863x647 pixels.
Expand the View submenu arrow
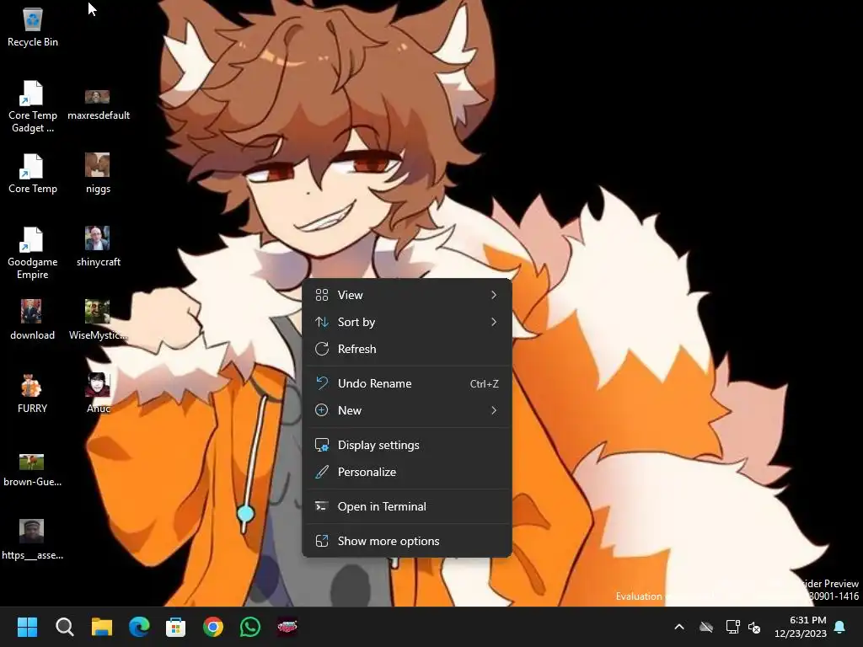pos(494,295)
